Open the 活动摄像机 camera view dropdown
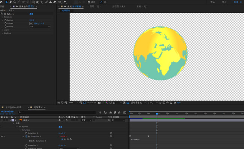Image resolution: width=244 pixels, height=149 pixels. pos(139,103)
